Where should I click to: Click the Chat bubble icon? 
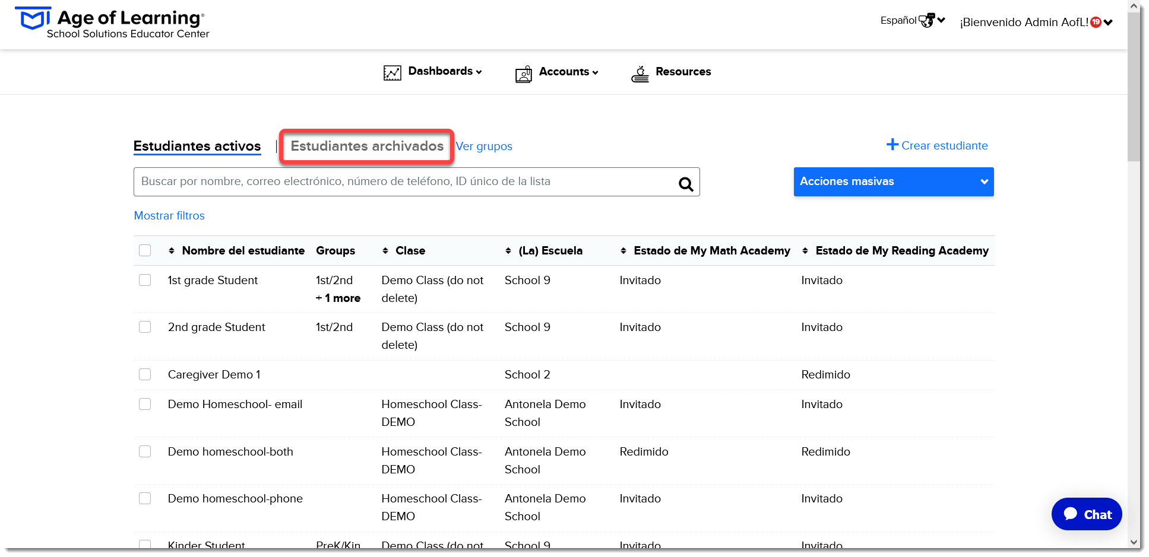tap(1071, 514)
